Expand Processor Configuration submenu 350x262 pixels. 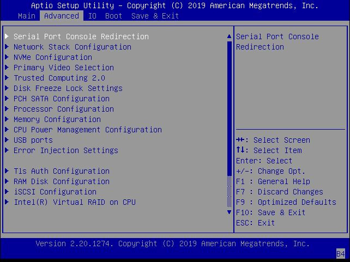coord(63,109)
